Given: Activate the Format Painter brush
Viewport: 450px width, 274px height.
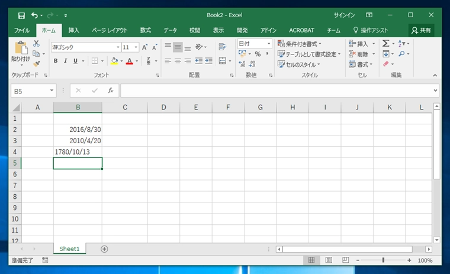Looking at the screenshot, I should point(37,64).
